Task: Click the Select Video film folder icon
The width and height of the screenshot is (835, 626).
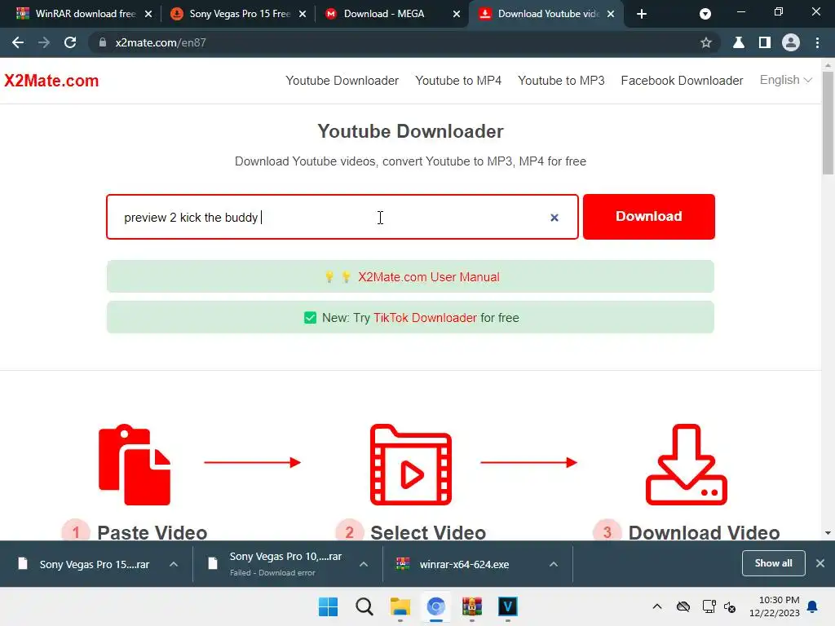Action: [x=411, y=464]
